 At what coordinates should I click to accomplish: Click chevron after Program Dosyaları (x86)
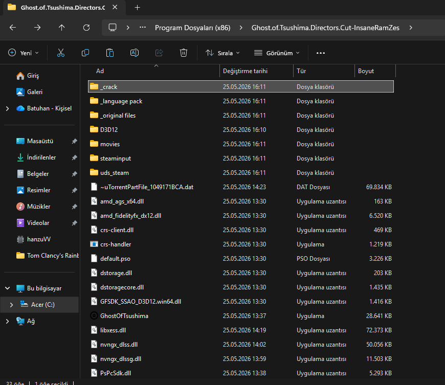coord(241,28)
